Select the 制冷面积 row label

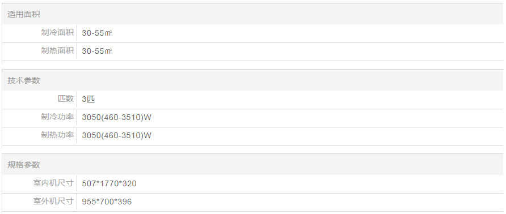57,32
